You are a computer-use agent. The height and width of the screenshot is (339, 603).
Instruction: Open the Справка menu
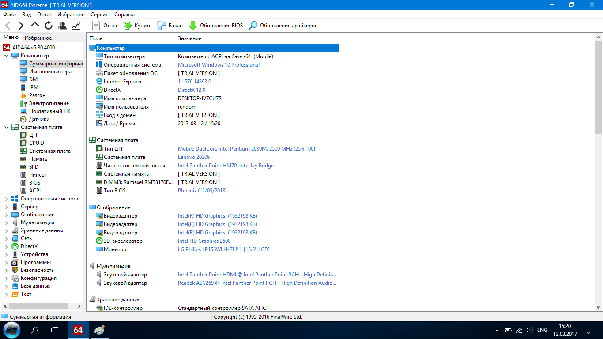point(124,15)
